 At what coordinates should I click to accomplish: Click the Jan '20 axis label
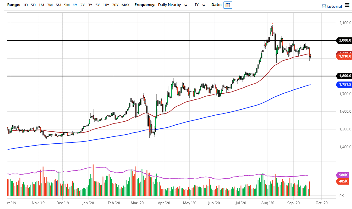[88, 203]
